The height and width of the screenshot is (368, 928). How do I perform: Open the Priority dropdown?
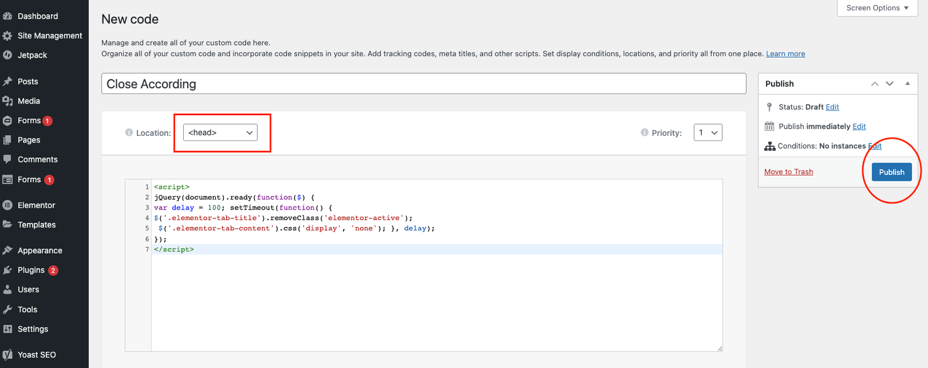pos(708,132)
